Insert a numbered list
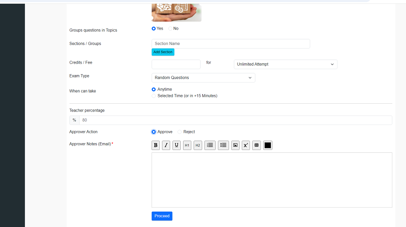The height and width of the screenshot is (227, 406). point(210,145)
